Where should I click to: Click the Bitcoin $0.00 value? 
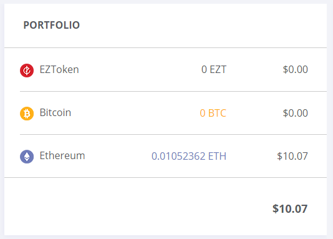click(296, 113)
